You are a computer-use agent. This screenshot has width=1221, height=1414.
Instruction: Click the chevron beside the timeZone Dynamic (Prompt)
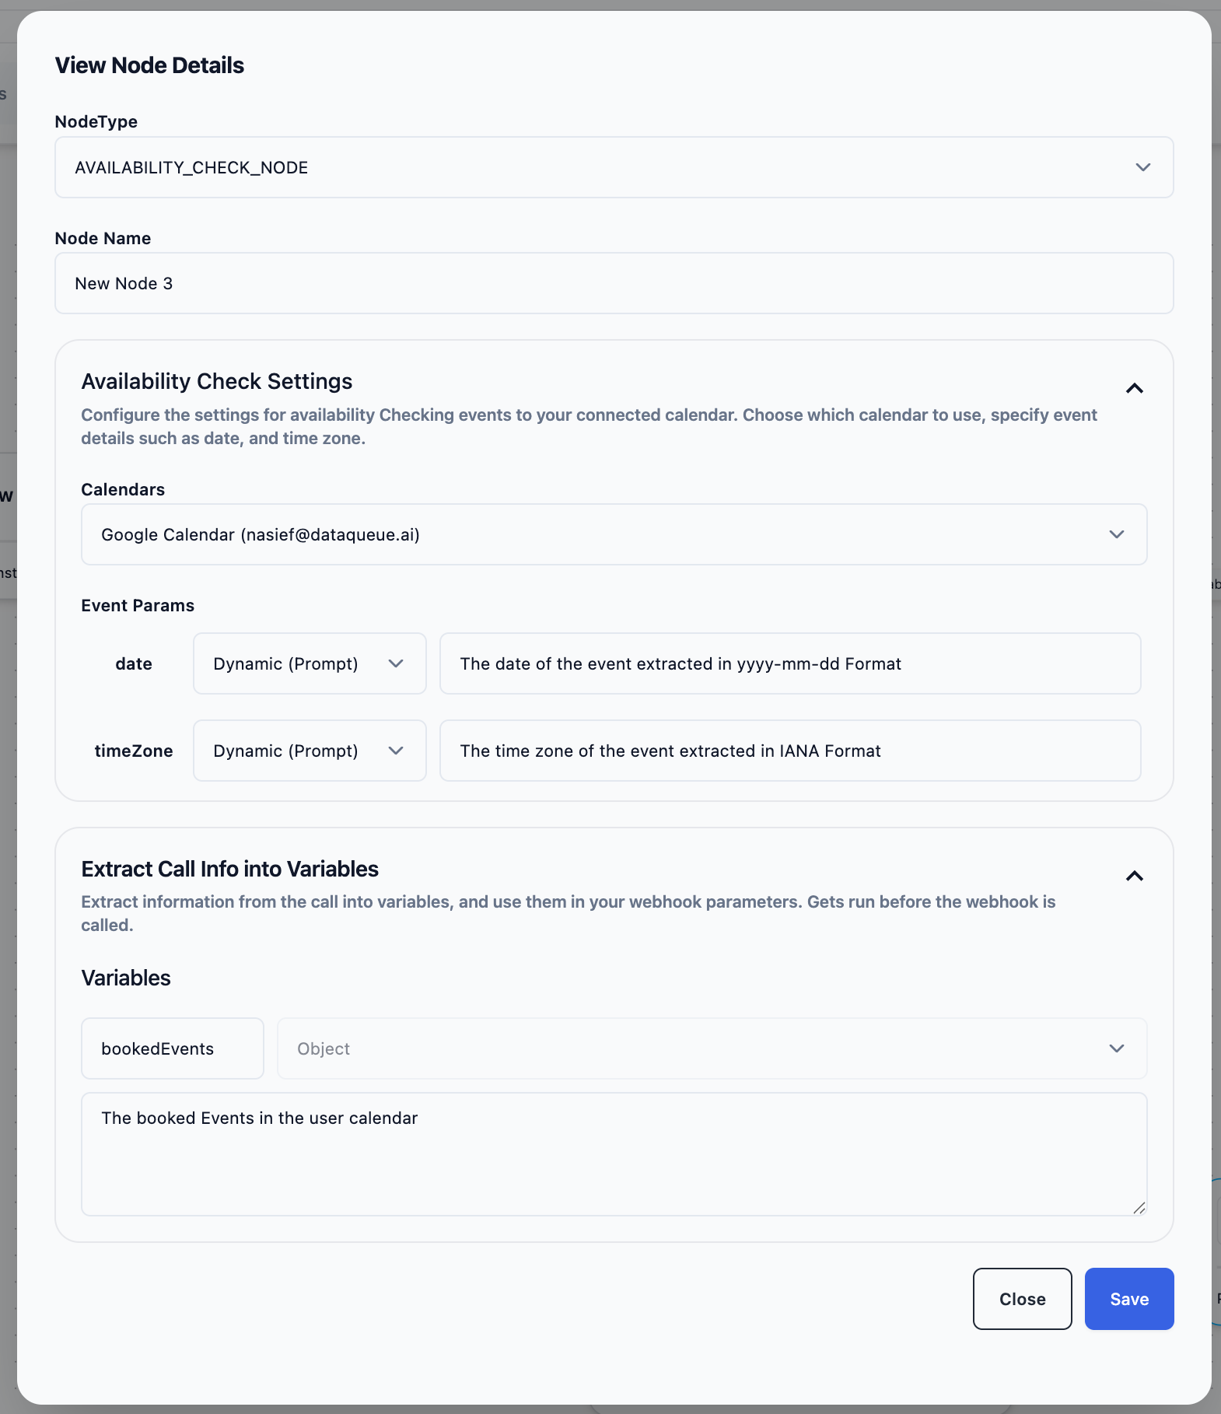(396, 751)
